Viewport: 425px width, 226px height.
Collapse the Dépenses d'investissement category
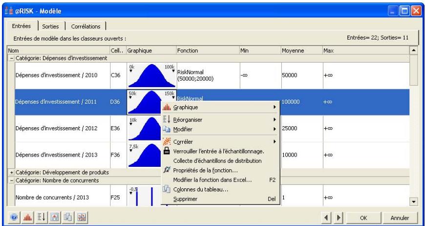pyautogui.click(x=11, y=59)
